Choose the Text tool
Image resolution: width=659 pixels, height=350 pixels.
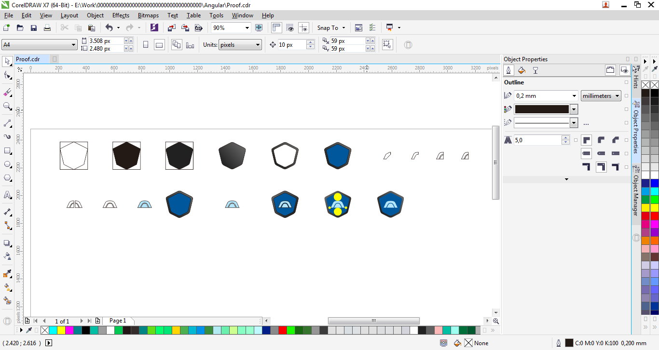(7, 195)
